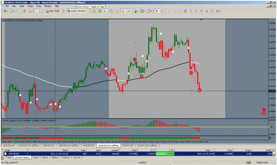Toggle the Navigator folder icon

(x=30, y=11)
